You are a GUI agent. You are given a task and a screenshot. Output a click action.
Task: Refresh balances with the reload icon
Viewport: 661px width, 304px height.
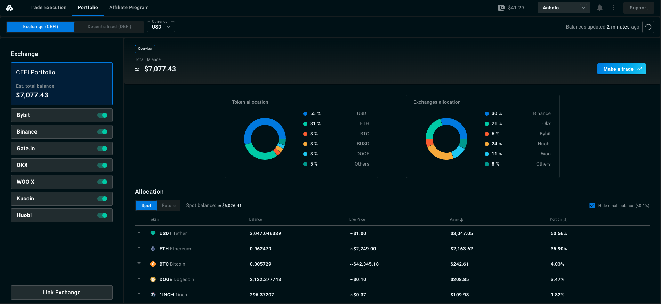(x=648, y=27)
